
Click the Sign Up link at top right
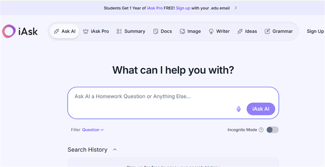(x=315, y=32)
